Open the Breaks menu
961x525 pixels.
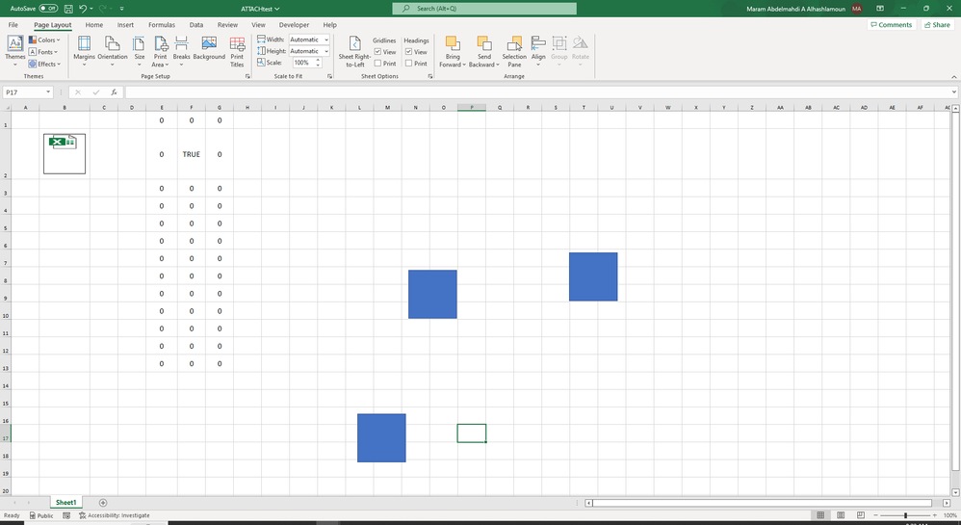(181, 51)
